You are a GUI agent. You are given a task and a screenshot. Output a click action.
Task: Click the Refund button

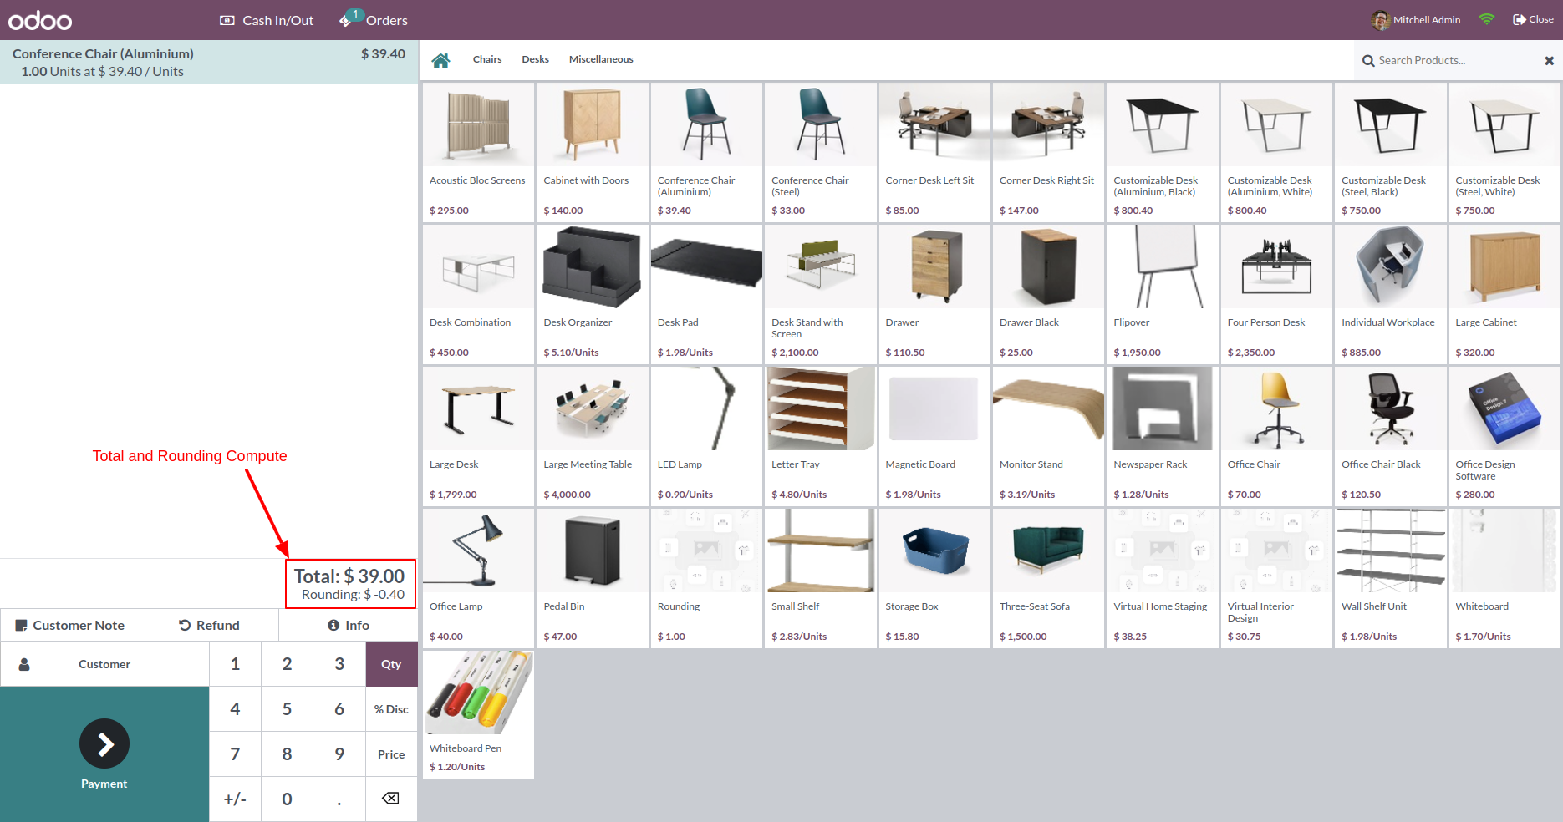pos(209,625)
